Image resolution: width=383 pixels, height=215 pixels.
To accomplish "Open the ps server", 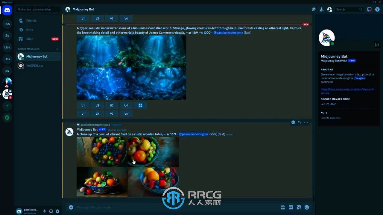I will (x=7, y=71).
